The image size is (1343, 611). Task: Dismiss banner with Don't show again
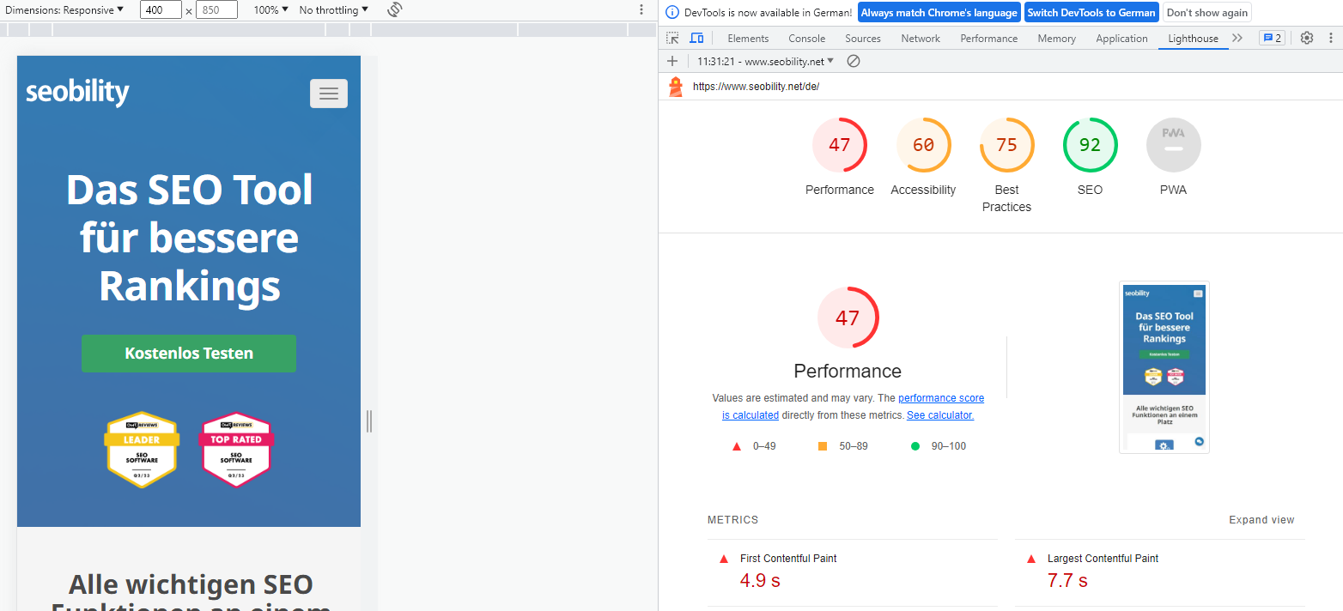1206,13
